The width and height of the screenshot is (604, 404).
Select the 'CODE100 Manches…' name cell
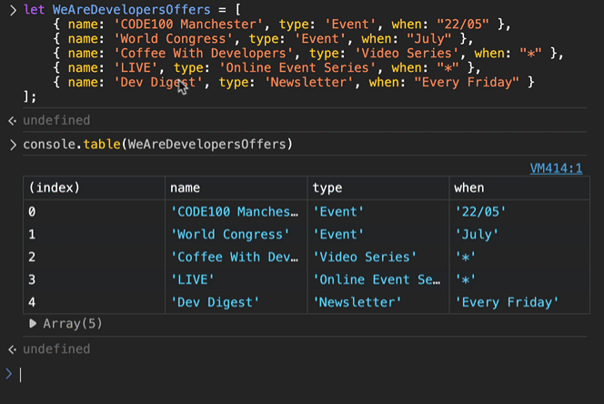pyautogui.click(x=237, y=212)
